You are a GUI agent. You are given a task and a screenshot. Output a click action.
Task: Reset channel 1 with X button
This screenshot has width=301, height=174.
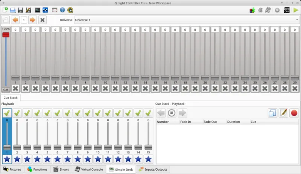pyautogui.click(x=15, y=88)
